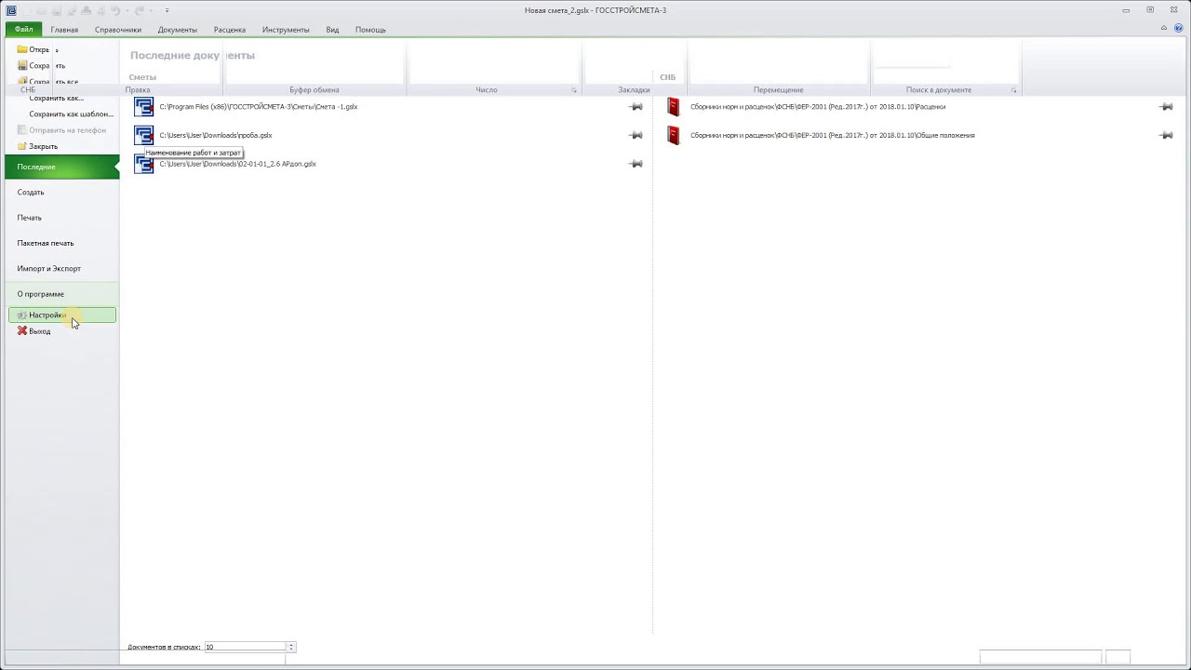The width and height of the screenshot is (1191, 670).
Task: Choose Сохранить как шаблон... menu entry
Action: click(71, 114)
